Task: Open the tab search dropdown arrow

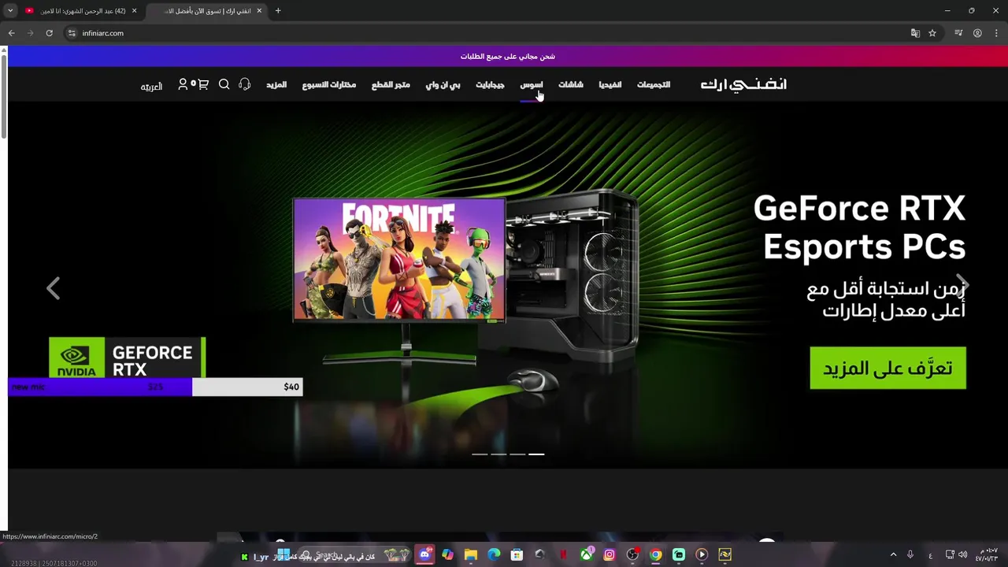Action: (10, 10)
